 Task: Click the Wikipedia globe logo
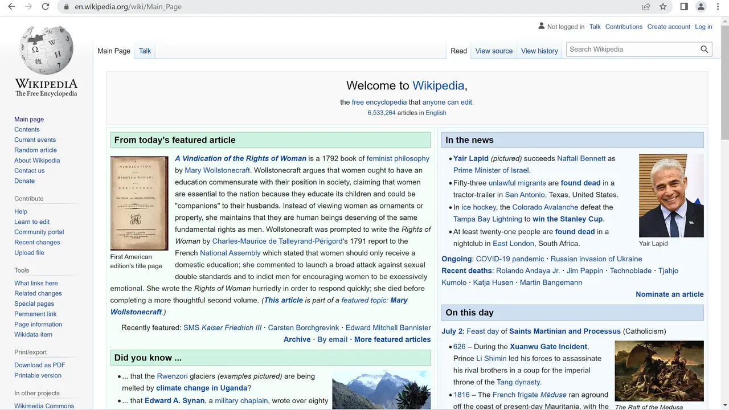(x=46, y=50)
